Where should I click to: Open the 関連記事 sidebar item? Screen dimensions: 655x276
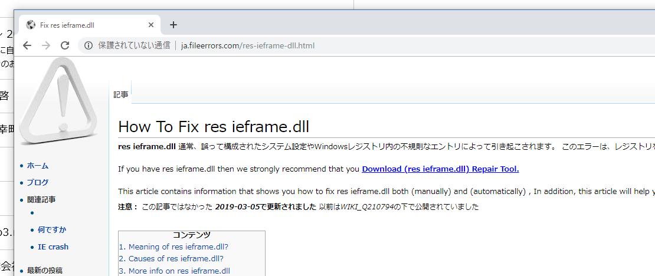41,199
